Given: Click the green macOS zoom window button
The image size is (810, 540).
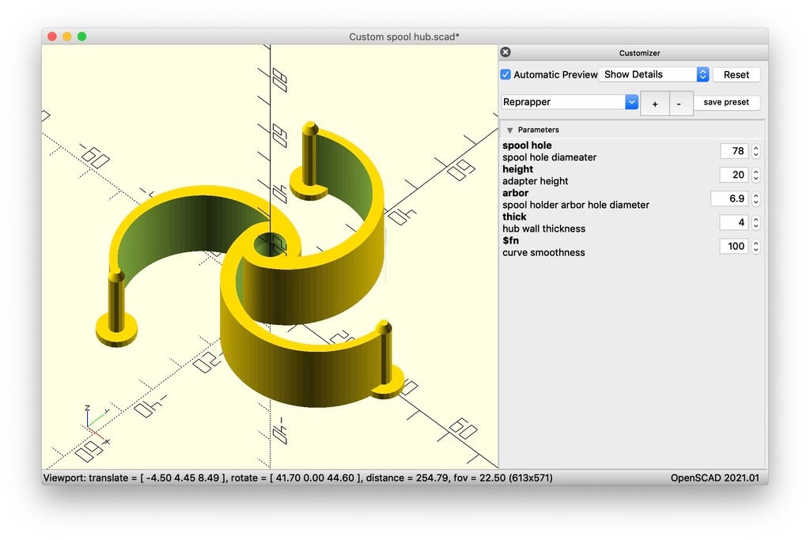Looking at the screenshot, I should click(81, 36).
